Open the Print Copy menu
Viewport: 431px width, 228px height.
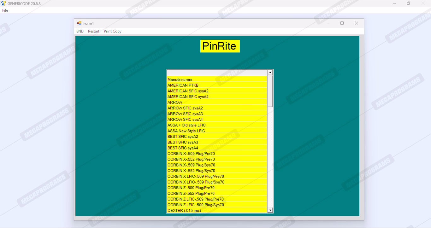tap(113, 31)
